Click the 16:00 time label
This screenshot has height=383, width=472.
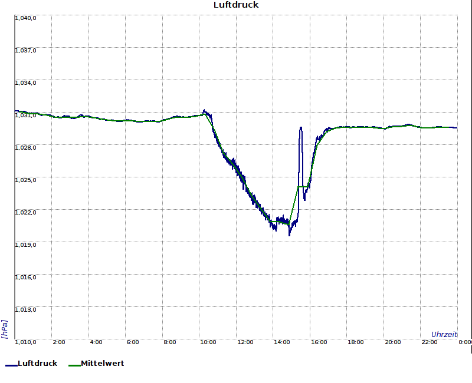coord(319,342)
